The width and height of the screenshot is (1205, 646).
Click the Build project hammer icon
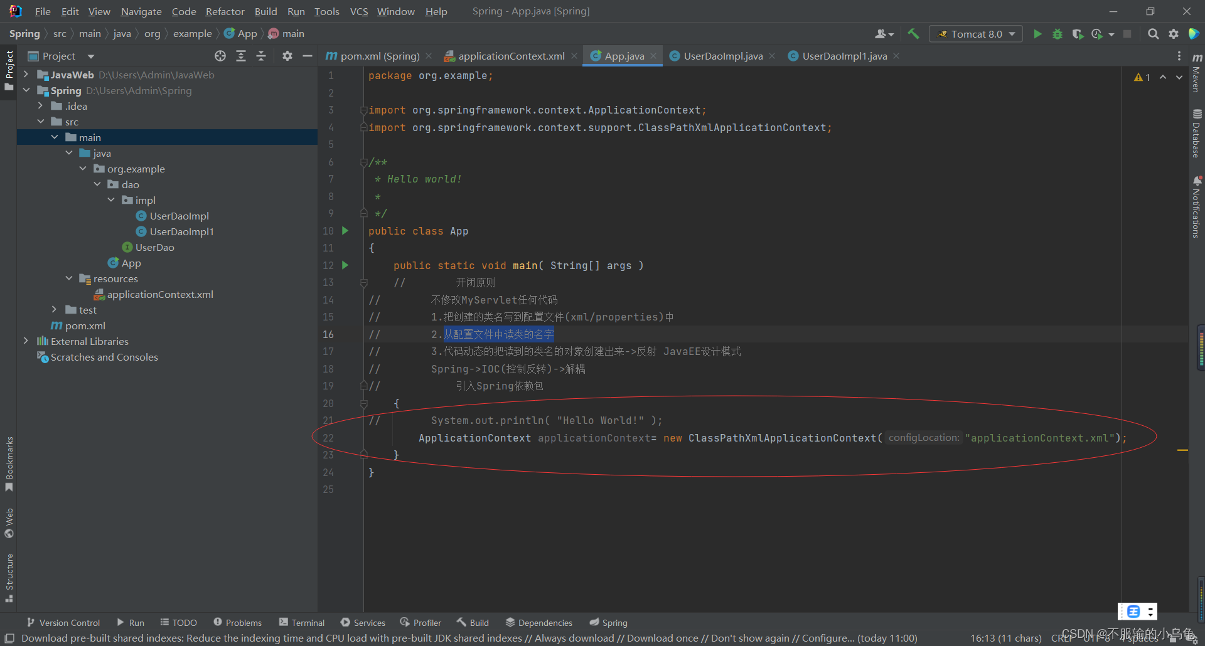click(x=913, y=34)
